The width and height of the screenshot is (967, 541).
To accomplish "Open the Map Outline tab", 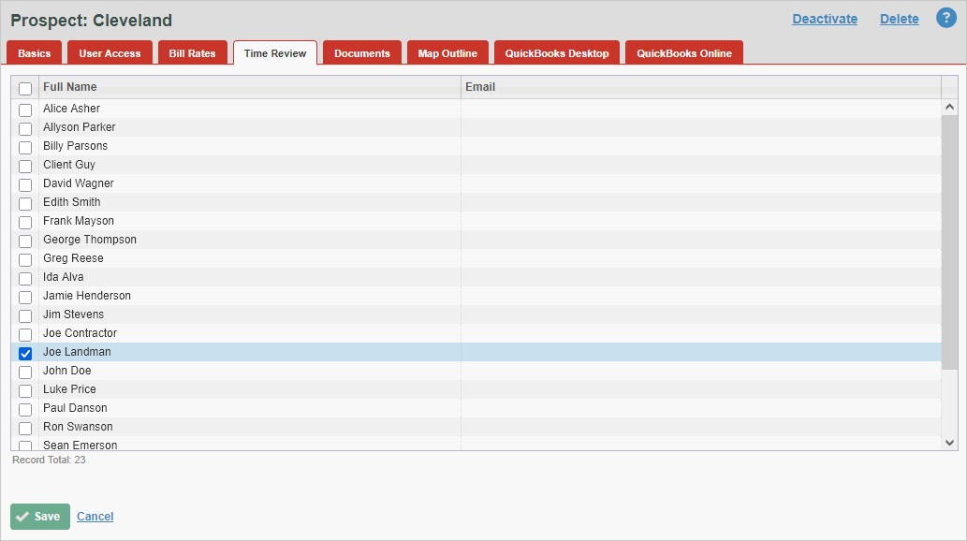I will (x=447, y=53).
